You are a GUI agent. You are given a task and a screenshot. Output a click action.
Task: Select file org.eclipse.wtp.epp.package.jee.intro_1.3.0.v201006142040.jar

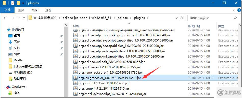pos(124,35)
